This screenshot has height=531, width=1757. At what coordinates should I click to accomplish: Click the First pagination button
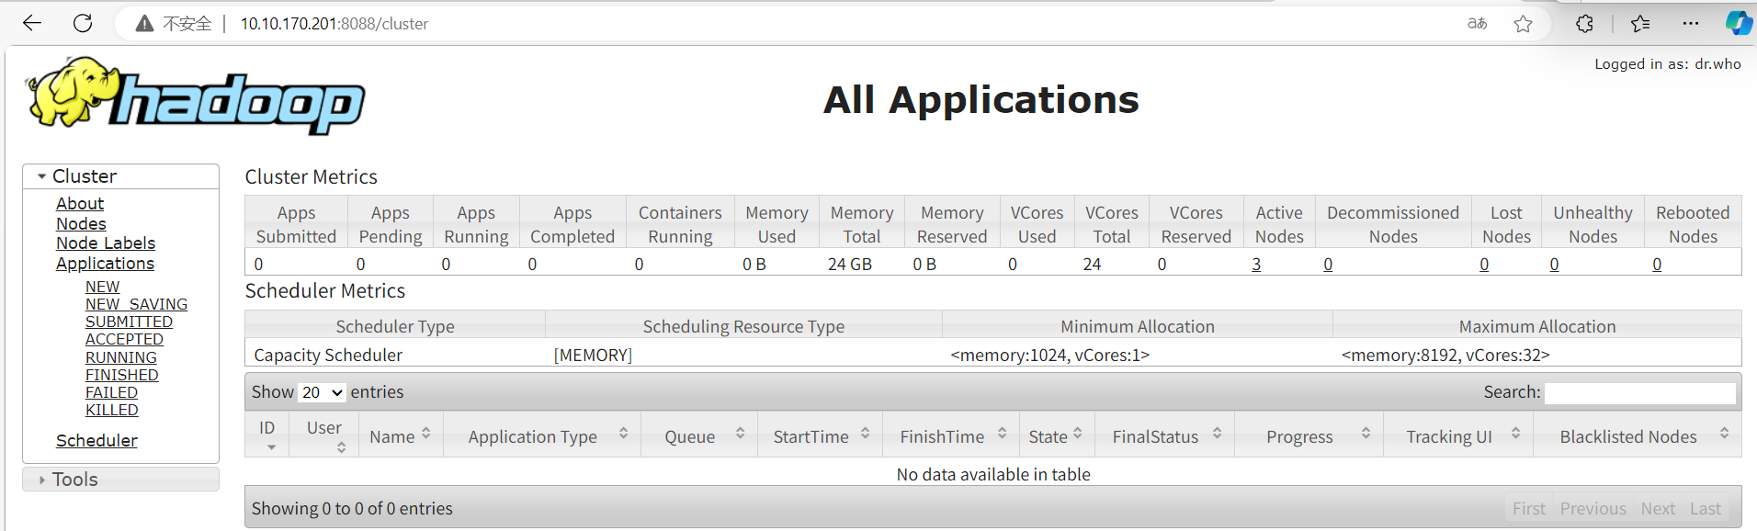point(1529,508)
